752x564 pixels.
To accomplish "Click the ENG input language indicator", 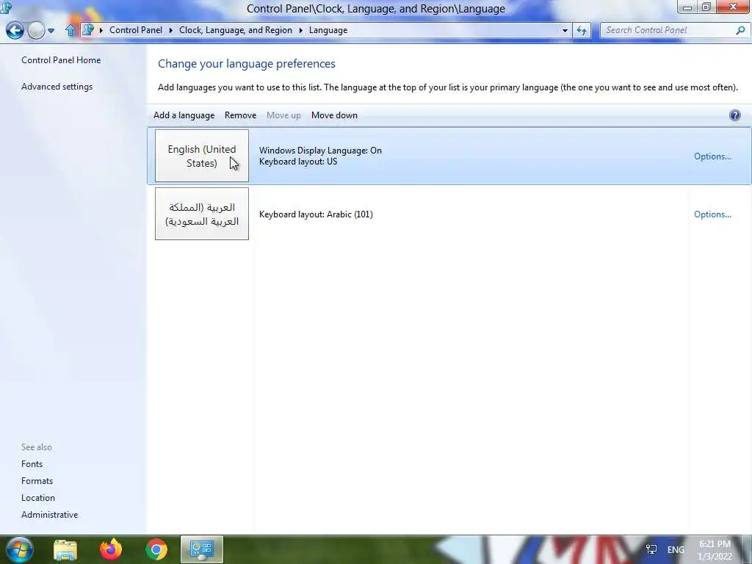I will pos(676,549).
